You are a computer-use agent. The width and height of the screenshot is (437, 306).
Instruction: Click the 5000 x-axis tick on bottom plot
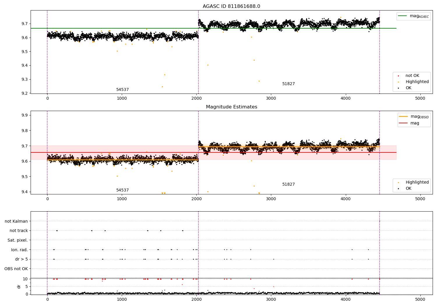click(420, 299)
